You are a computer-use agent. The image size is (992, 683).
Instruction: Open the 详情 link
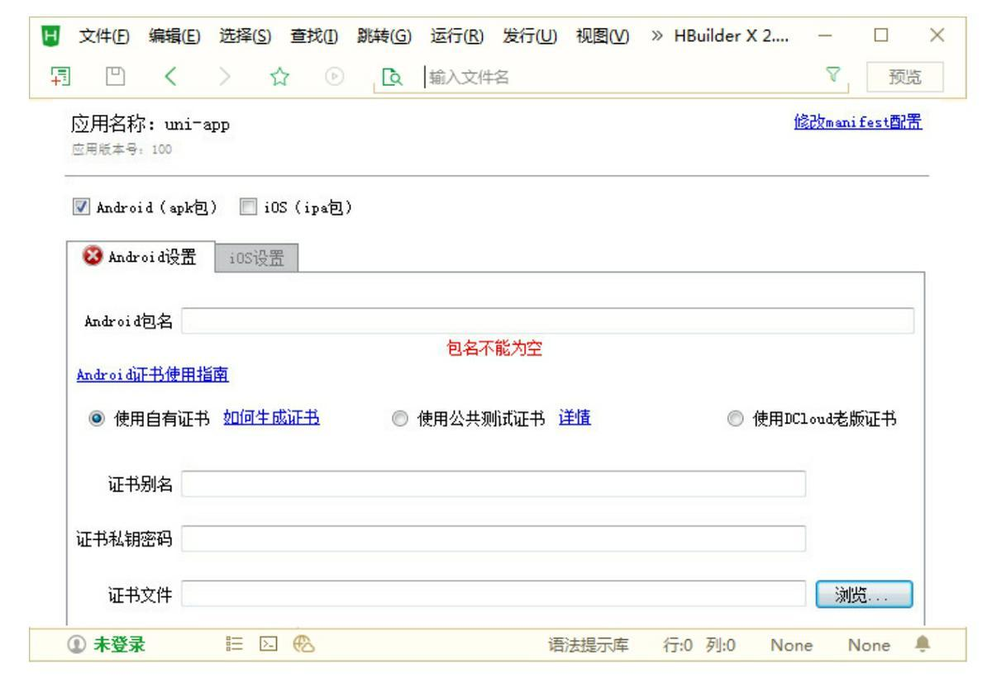(575, 418)
